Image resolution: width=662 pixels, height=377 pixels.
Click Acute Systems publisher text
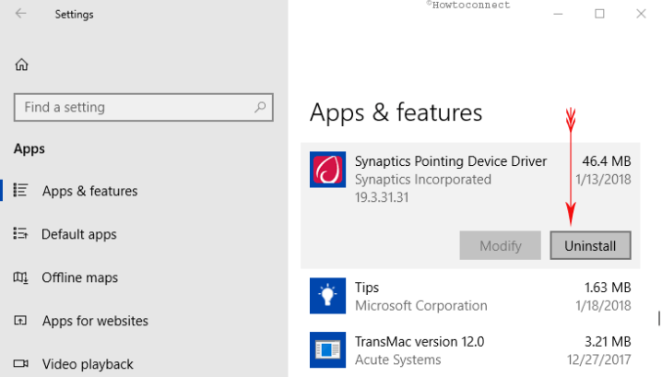(397, 359)
